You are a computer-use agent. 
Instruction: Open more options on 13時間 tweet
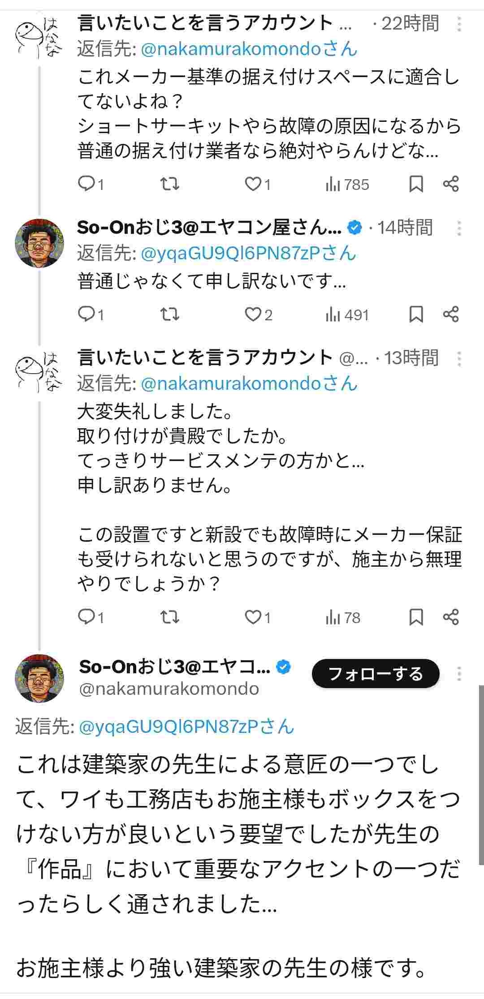tap(459, 358)
